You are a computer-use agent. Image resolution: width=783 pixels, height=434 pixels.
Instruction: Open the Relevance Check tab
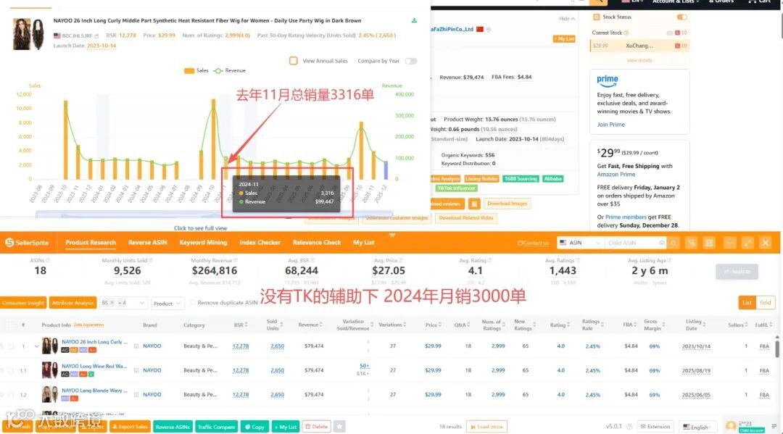click(317, 243)
